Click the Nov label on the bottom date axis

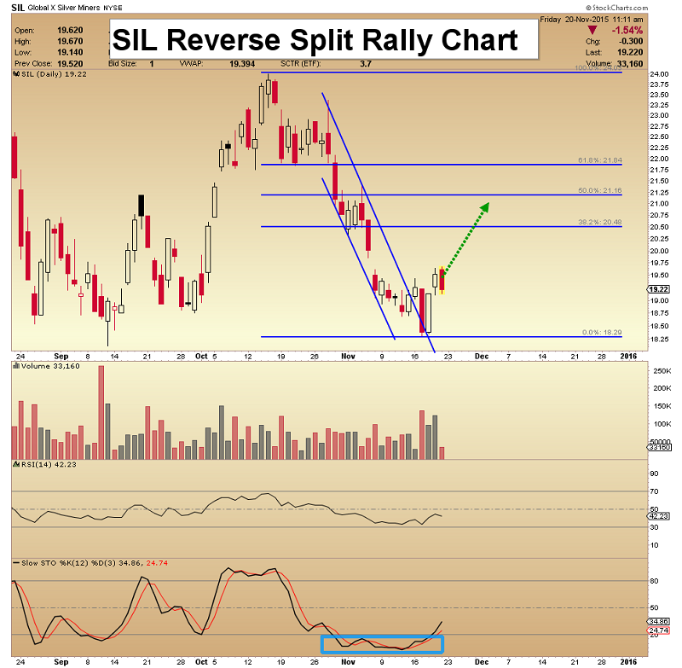click(x=348, y=661)
